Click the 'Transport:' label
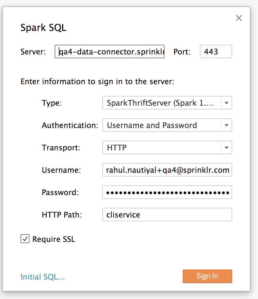 61,148
